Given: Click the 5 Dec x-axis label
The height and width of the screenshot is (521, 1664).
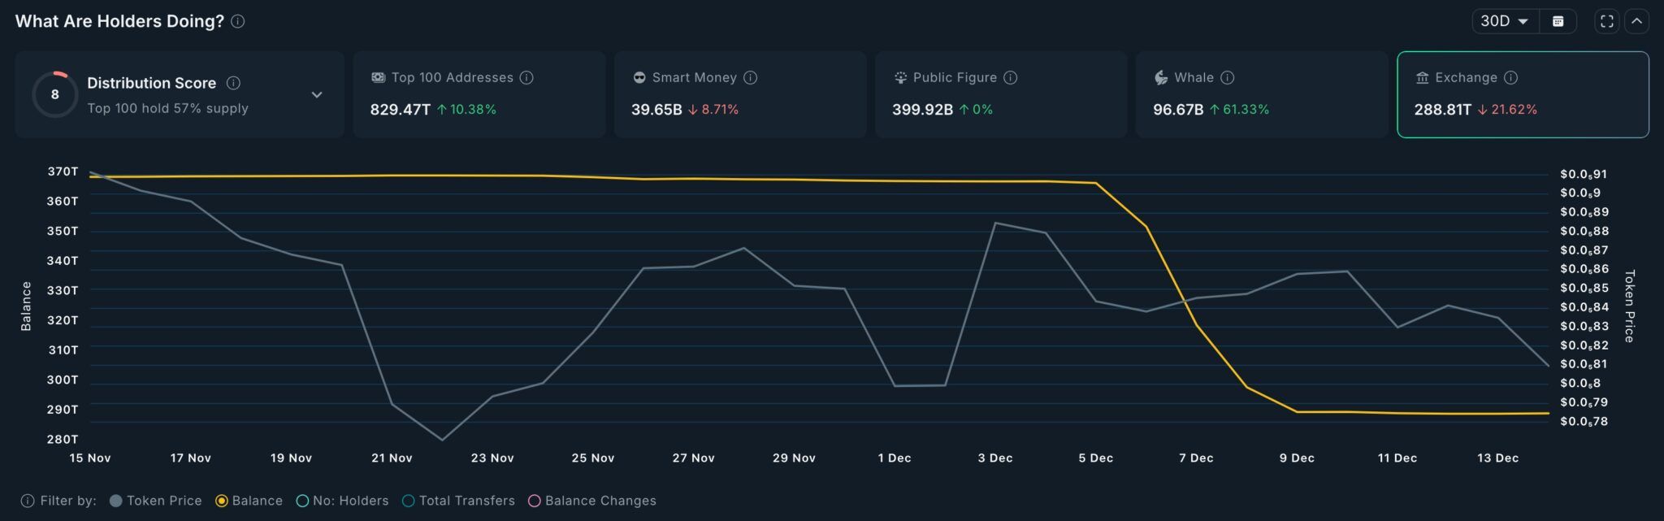Looking at the screenshot, I should (1096, 458).
